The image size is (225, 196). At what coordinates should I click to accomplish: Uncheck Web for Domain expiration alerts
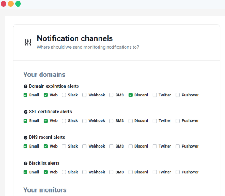pos(46,95)
